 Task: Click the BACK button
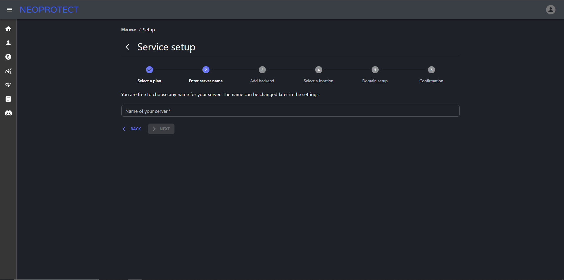[132, 129]
